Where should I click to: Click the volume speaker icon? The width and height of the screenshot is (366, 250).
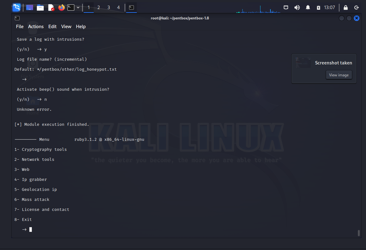tap(297, 7)
